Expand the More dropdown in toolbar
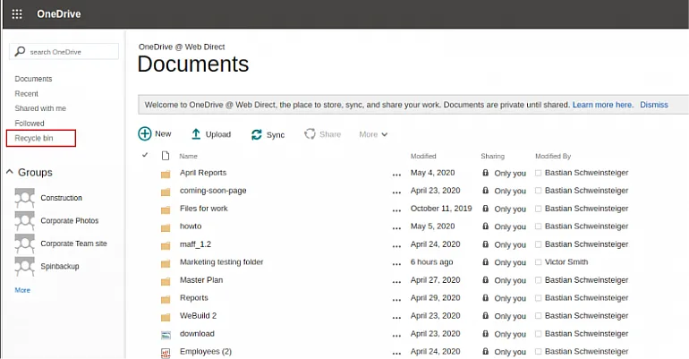 373,134
